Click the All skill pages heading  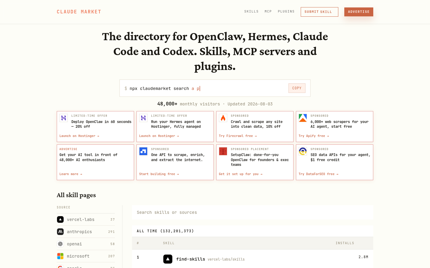76,195
